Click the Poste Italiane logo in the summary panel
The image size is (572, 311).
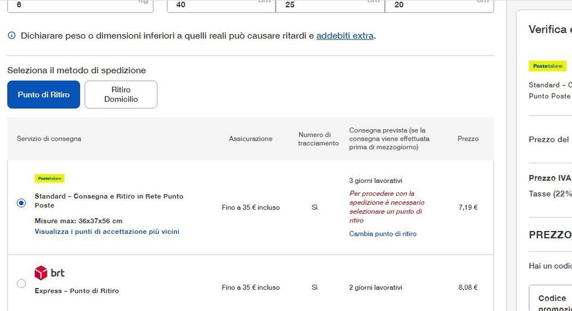547,66
